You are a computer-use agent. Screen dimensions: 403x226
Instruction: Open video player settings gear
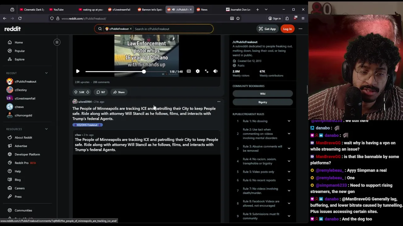tap(198, 72)
